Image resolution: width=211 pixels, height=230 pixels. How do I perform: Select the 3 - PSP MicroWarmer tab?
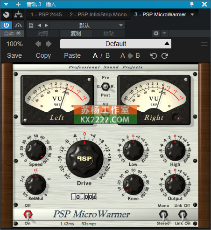click(160, 14)
